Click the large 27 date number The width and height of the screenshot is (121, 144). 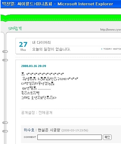point(23,44)
